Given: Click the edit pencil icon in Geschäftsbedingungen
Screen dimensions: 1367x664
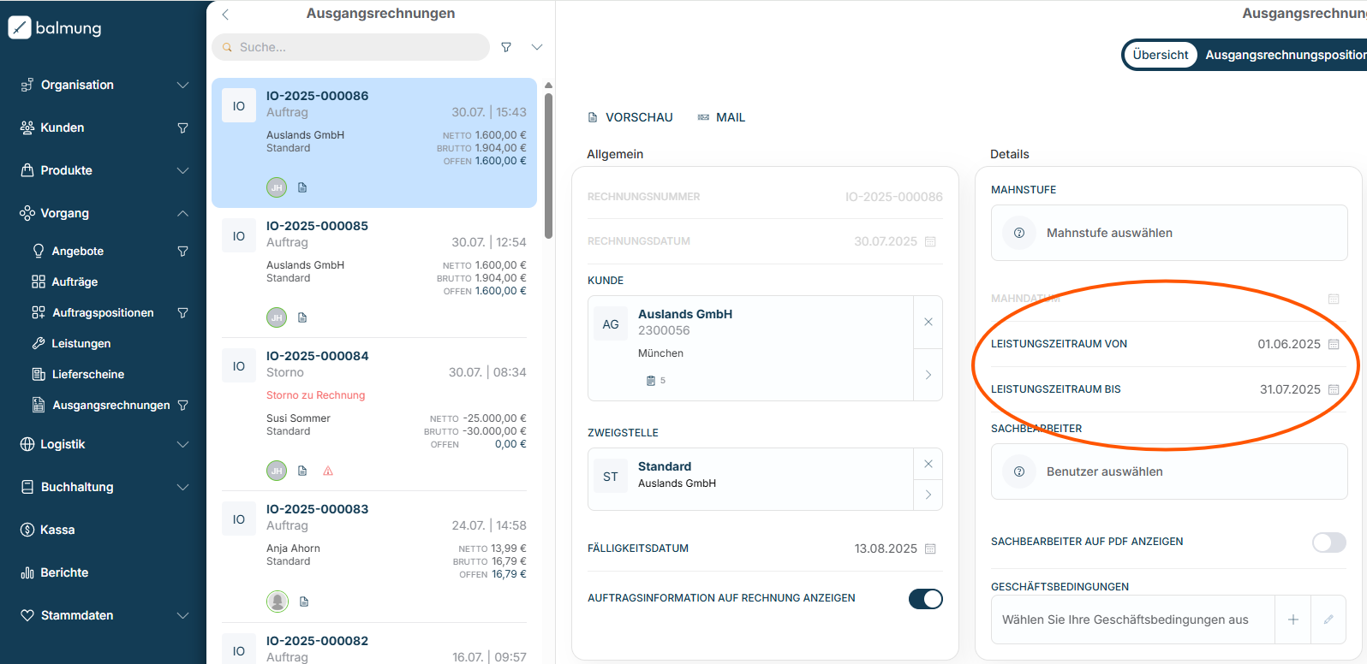Looking at the screenshot, I should click(x=1328, y=620).
